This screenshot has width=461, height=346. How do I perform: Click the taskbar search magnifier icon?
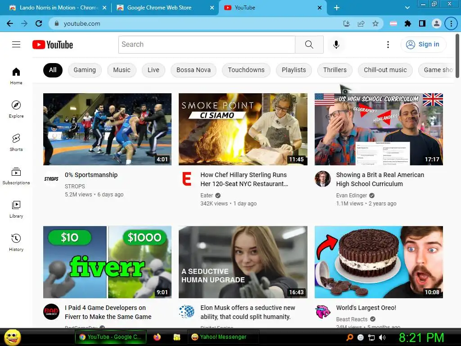(349, 338)
